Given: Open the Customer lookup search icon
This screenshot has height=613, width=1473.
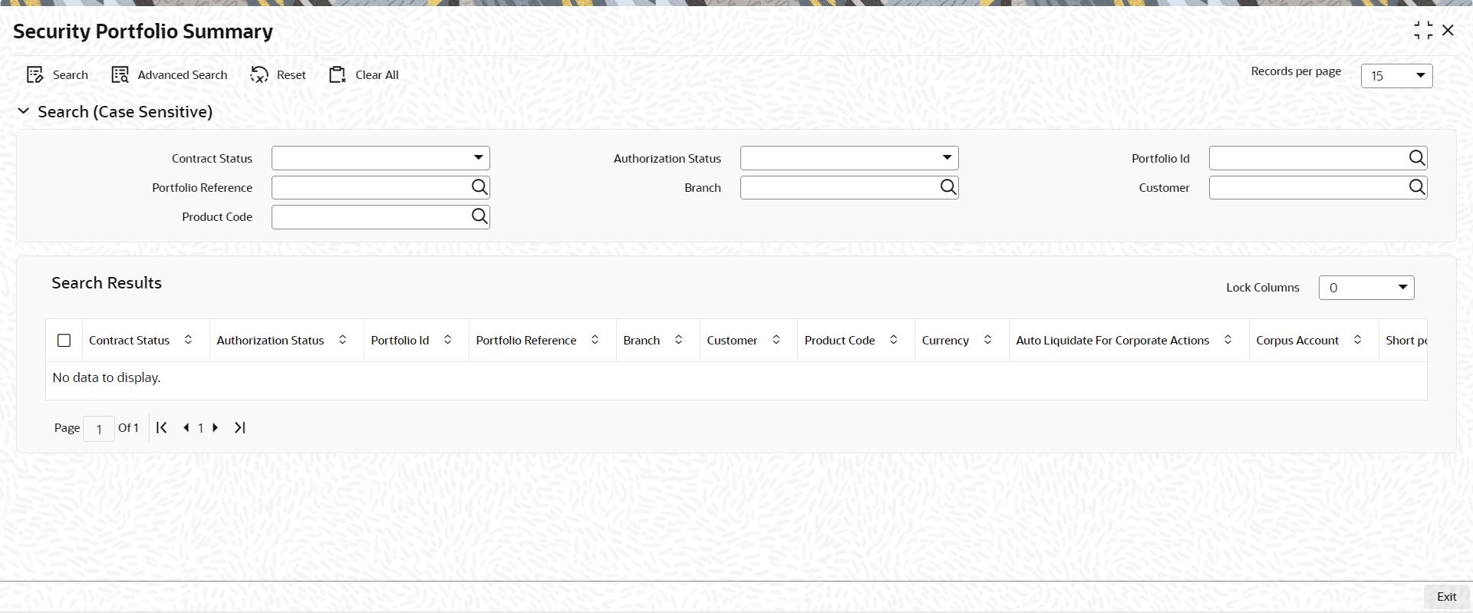Looking at the screenshot, I should 1416,187.
